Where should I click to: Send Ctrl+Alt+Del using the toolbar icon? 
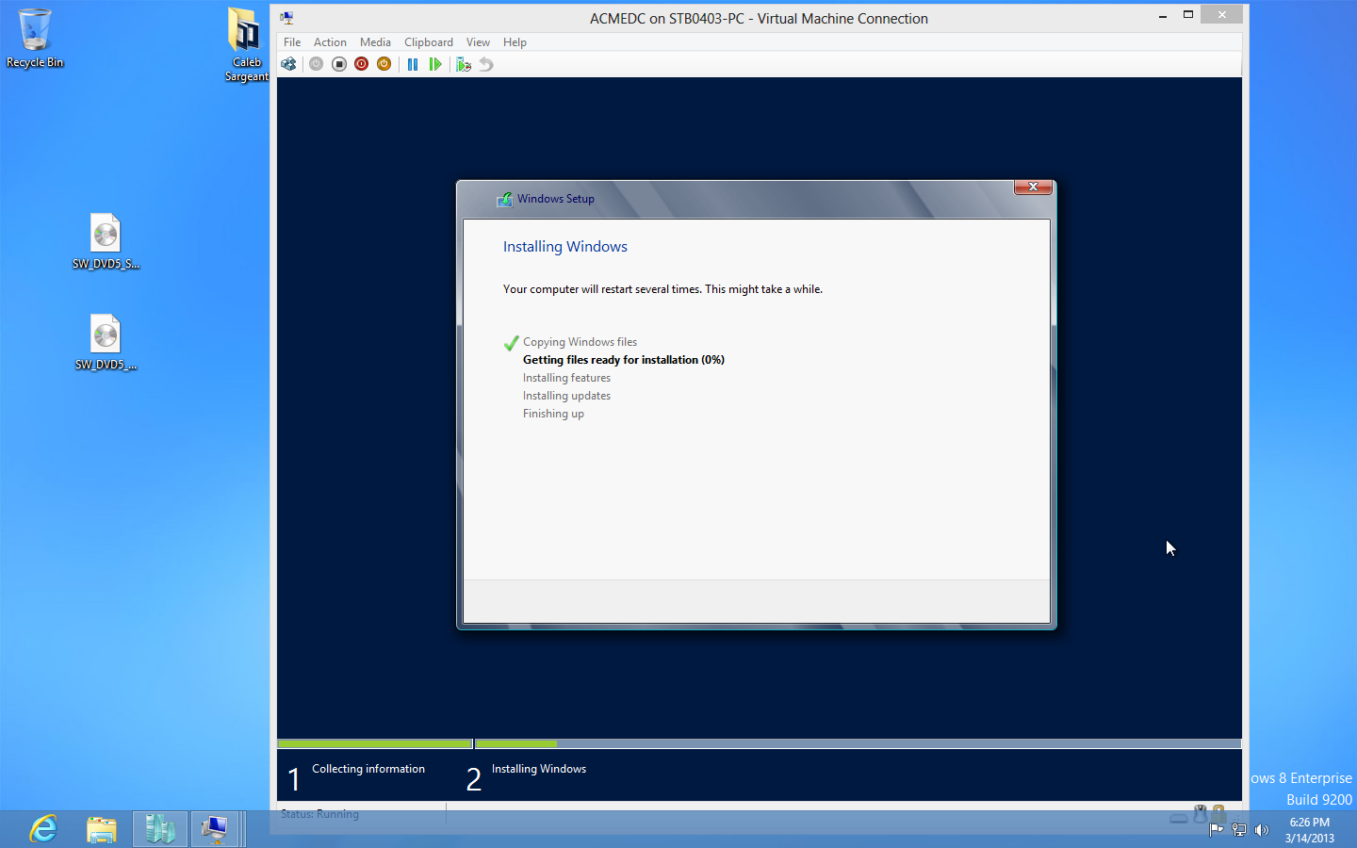click(288, 64)
